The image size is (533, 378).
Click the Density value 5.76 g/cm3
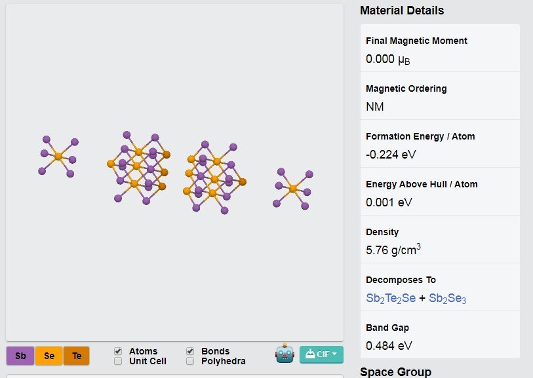393,250
